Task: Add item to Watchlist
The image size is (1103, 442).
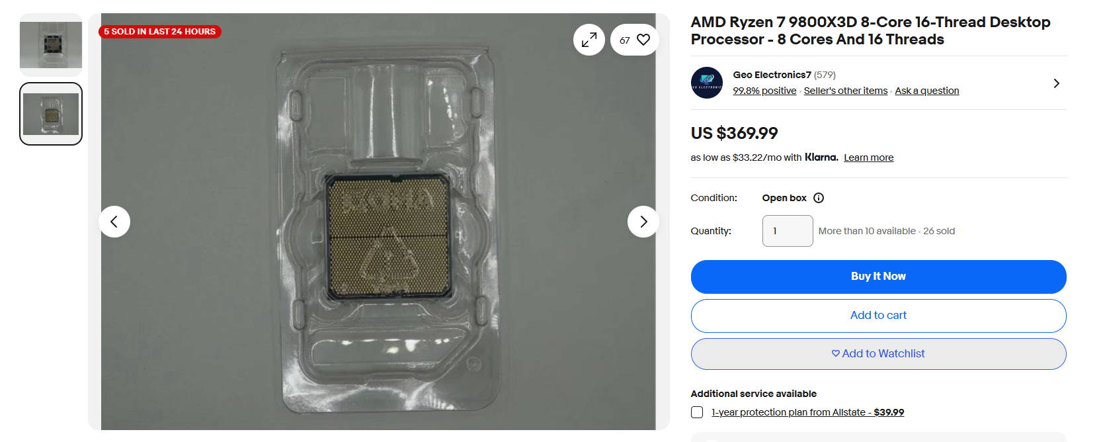Action: [x=878, y=354]
